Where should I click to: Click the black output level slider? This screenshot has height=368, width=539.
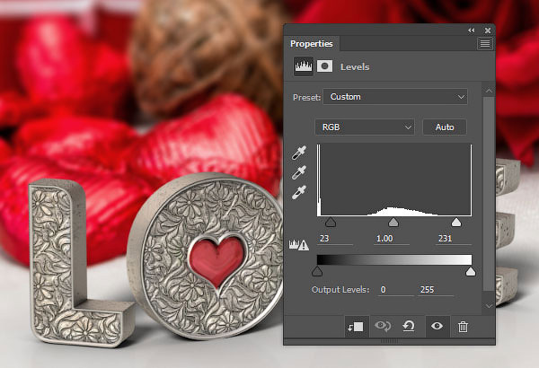pos(317,271)
